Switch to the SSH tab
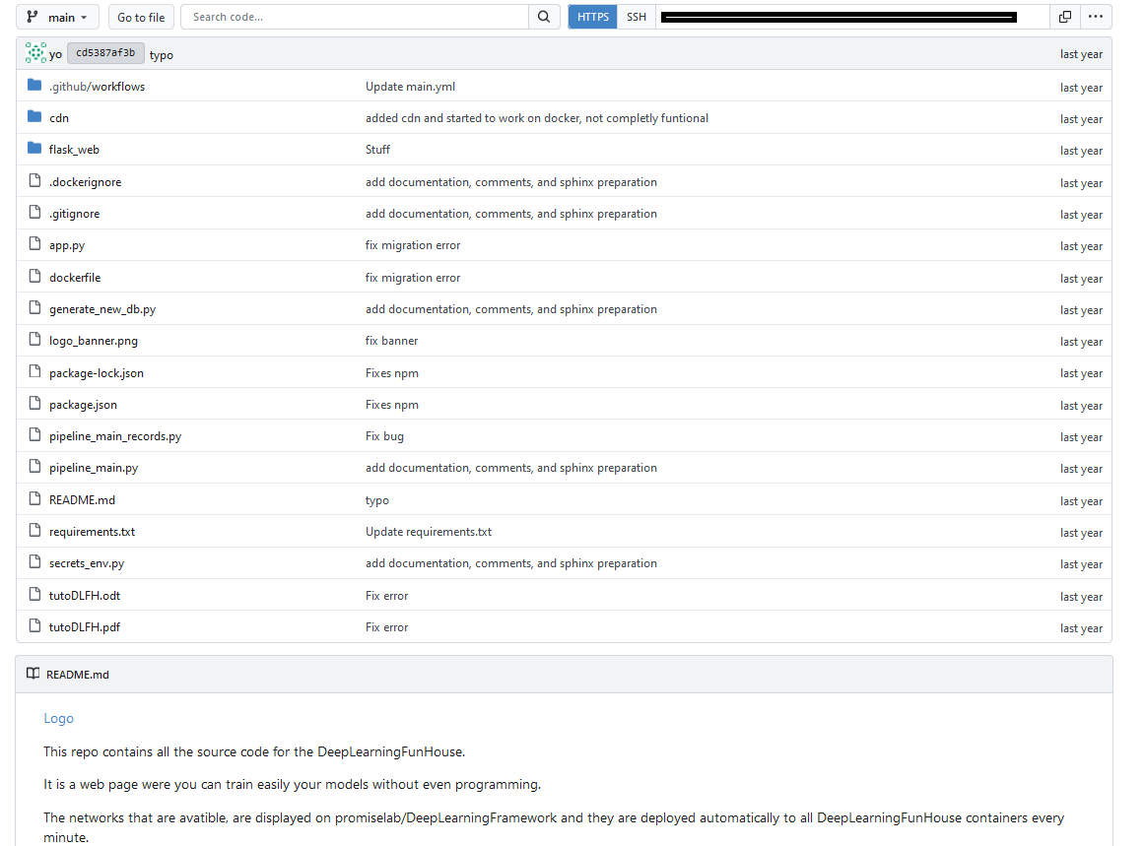The image size is (1145, 846). coord(637,17)
